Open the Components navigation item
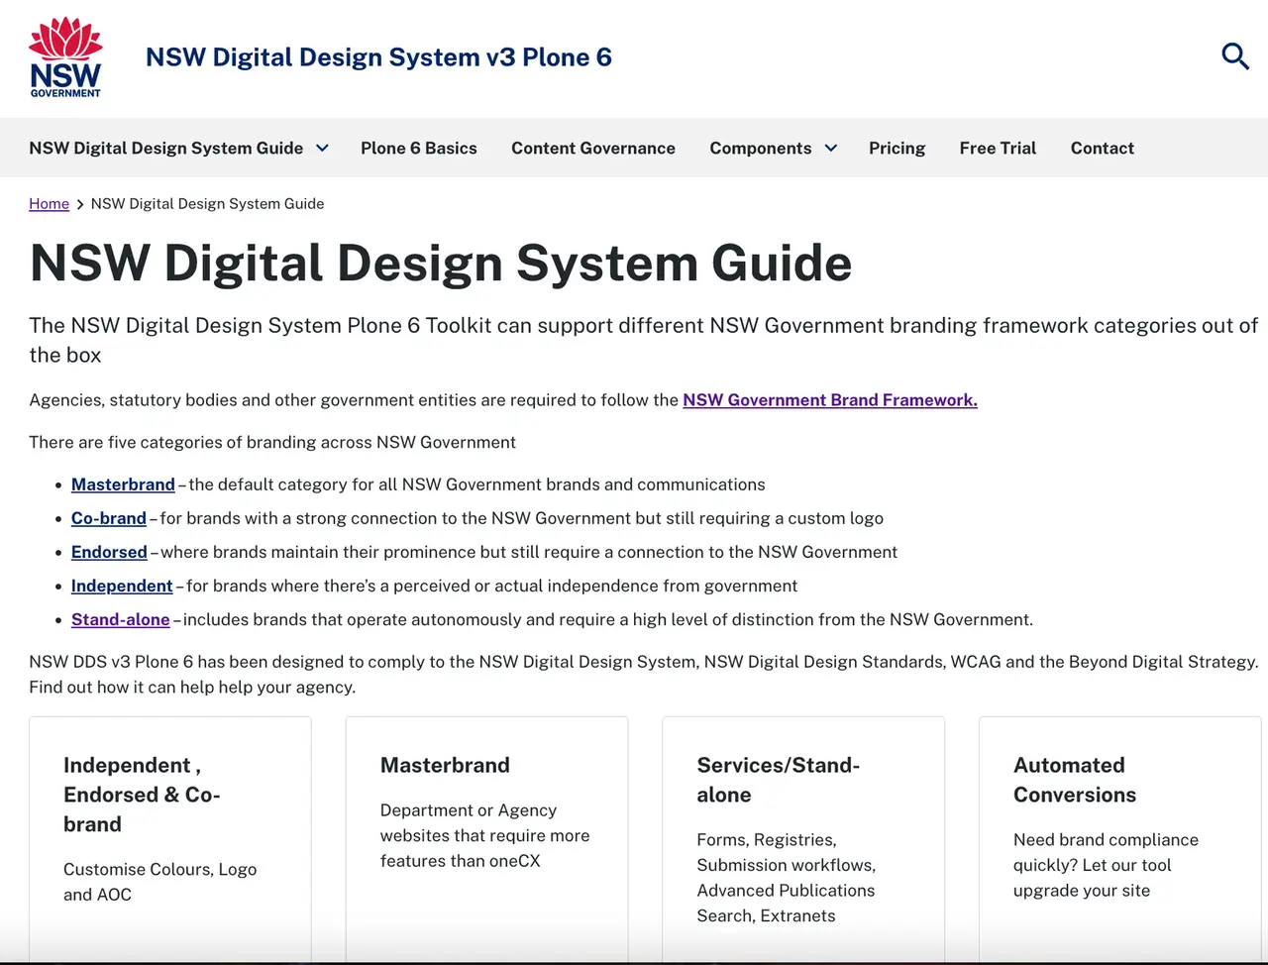Image resolution: width=1268 pixels, height=965 pixels. click(761, 149)
